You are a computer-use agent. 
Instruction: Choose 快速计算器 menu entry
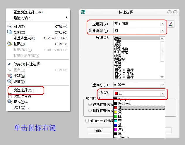pyautogui.click(x=38, y=96)
